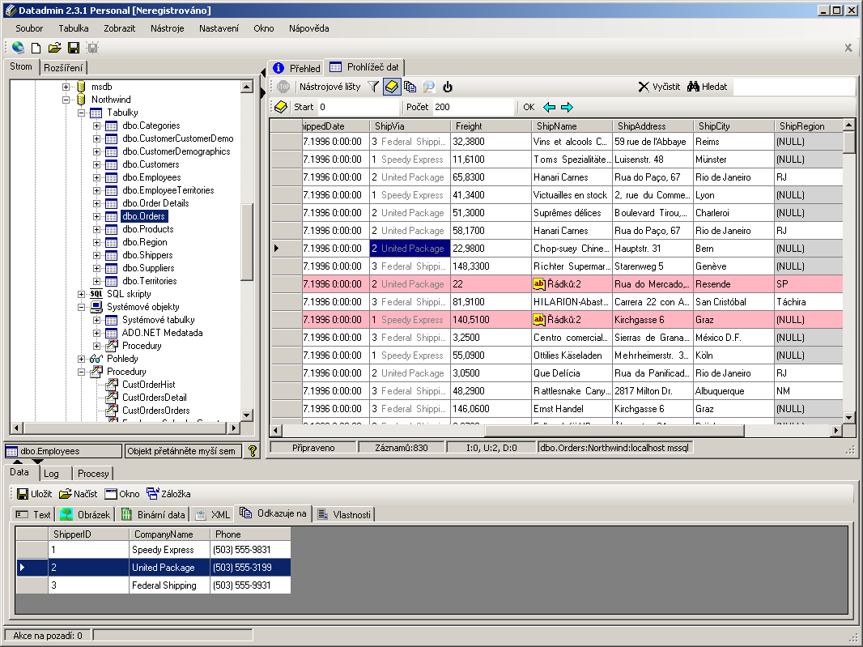Create a new file with the blank page icon
This screenshot has width=863, height=647.
pyautogui.click(x=36, y=48)
